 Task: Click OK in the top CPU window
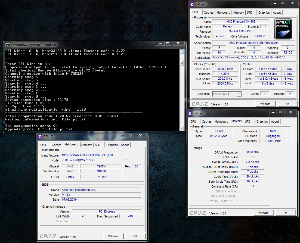click(x=287, y=104)
